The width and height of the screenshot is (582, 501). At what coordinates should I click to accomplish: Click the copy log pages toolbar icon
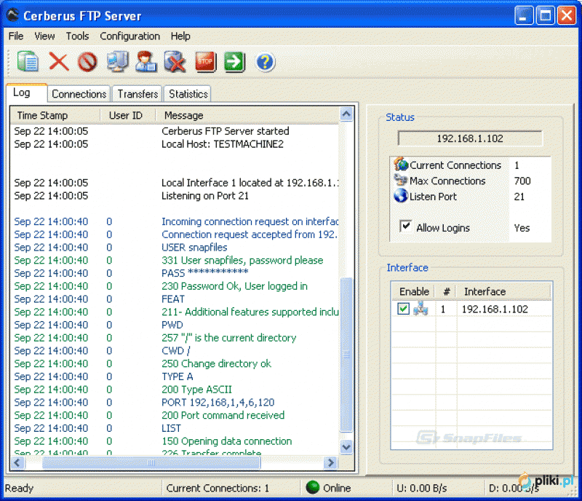[28, 61]
